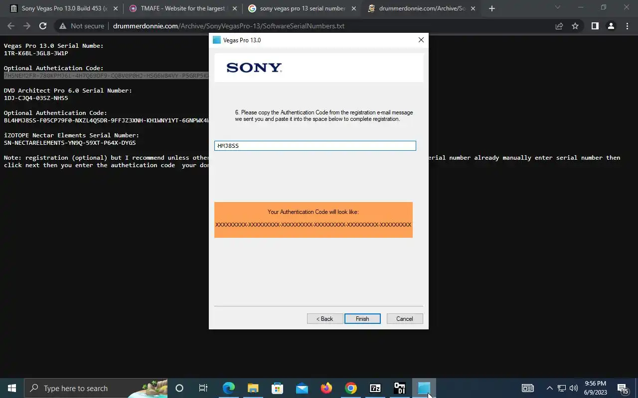Toggle the Chrome side panel
Viewport: 638px width, 398px height.
[595, 26]
